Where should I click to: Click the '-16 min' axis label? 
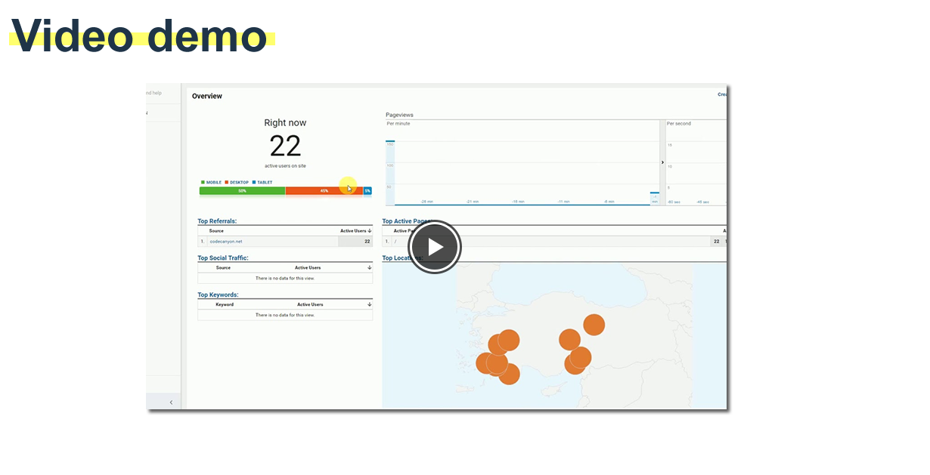(518, 202)
